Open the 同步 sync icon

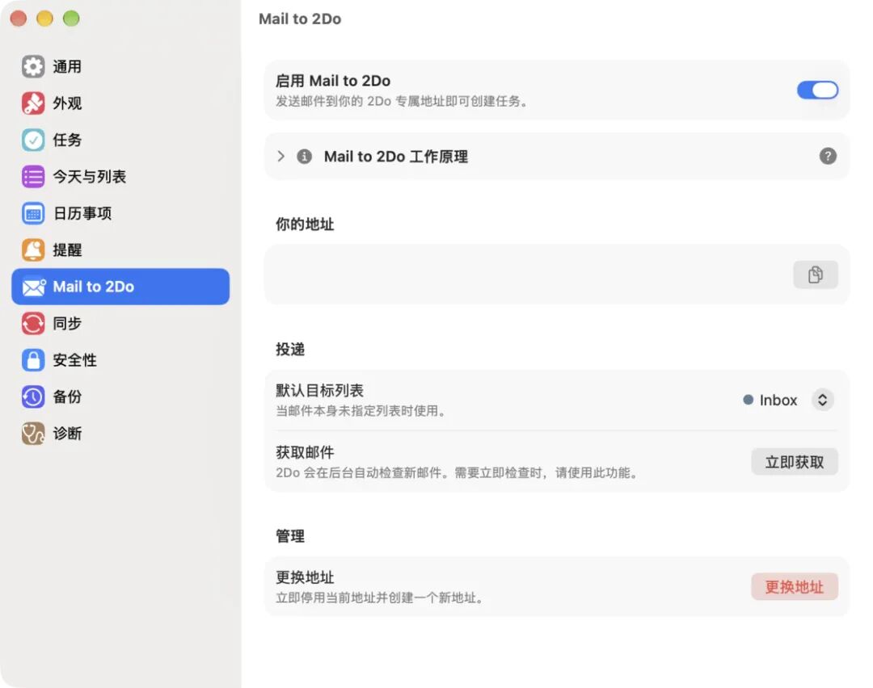point(33,324)
